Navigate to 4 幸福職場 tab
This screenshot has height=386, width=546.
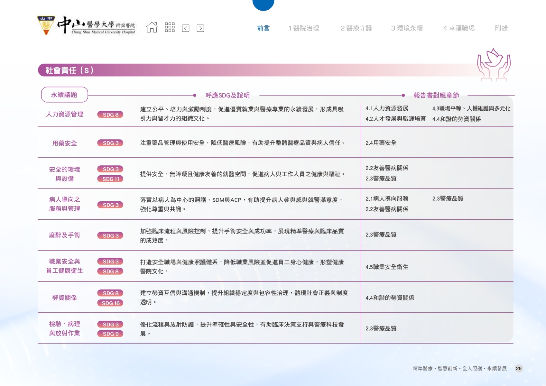tap(459, 28)
